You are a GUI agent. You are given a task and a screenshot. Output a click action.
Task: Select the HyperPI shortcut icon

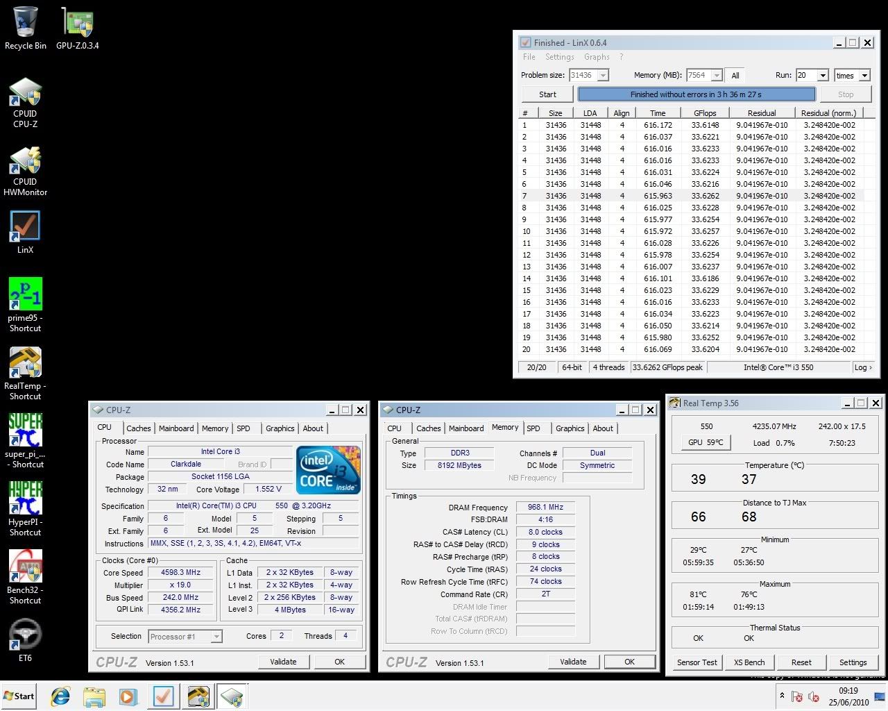26,509
